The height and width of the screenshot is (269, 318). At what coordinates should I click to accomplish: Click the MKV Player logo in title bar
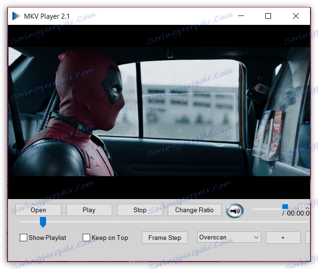pyautogui.click(x=16, y=16)
